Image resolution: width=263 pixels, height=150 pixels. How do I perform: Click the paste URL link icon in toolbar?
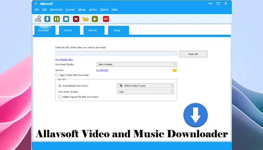point(38,19)
